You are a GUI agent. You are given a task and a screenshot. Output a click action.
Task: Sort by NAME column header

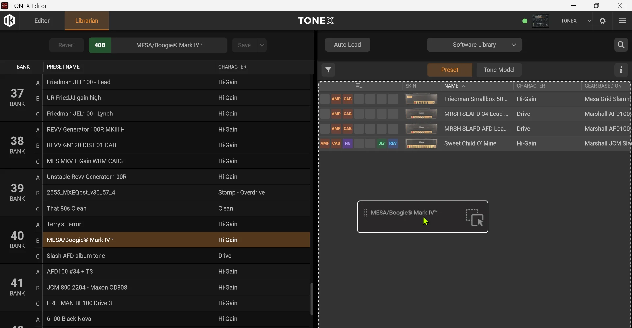(x=455, y=86)
